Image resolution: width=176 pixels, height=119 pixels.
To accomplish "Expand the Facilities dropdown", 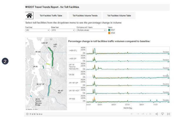I will coord(38,30).
